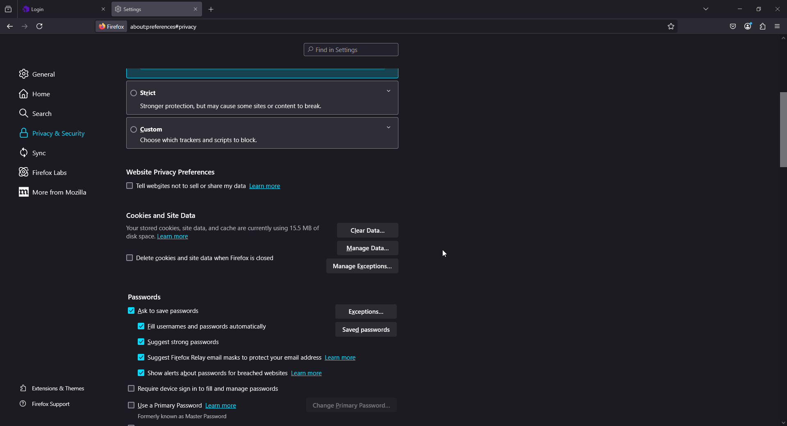The height and width of the screenshot is (426, 787).
Task: Expand the Custom protection details chevron
Action: pos(389,127)
